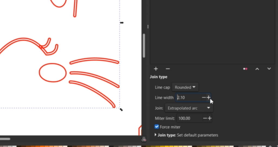Move path effect up with the up chevron

[x=257, y=69]
